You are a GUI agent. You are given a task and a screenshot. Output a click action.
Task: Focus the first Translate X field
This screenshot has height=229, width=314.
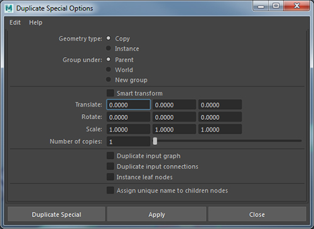pyautogui.click(x=128, y=105)
